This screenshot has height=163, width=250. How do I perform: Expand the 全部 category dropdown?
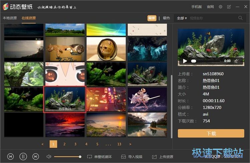[182, 18]
